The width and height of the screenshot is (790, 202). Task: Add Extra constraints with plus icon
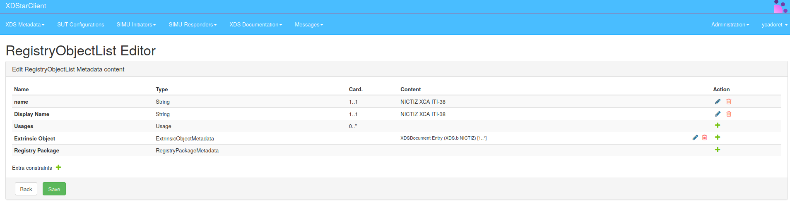click(x=58, y=167)
